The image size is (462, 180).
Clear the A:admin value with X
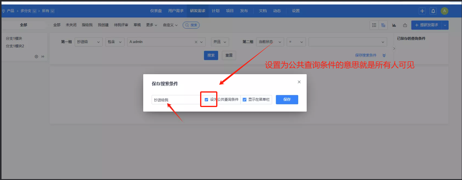tap(196, 42)
